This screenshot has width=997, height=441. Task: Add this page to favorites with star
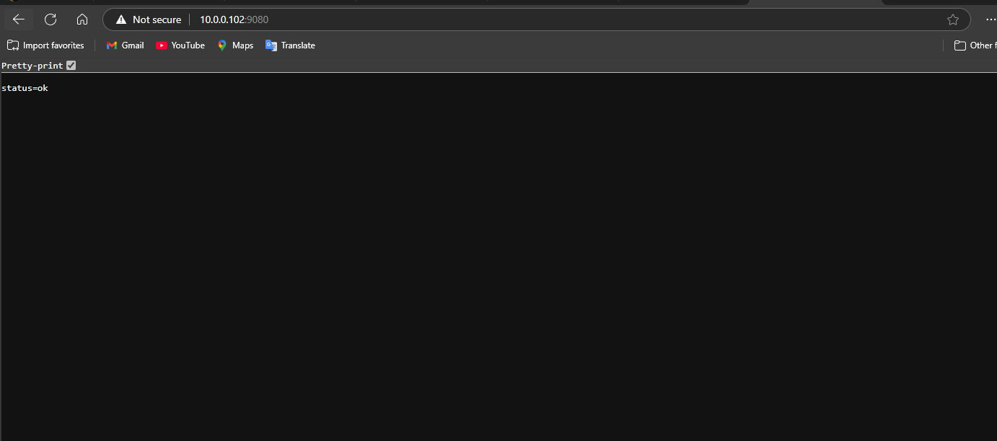tap(953, 19)
